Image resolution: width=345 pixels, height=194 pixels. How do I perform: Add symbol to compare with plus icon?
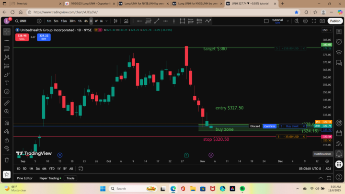39,21
